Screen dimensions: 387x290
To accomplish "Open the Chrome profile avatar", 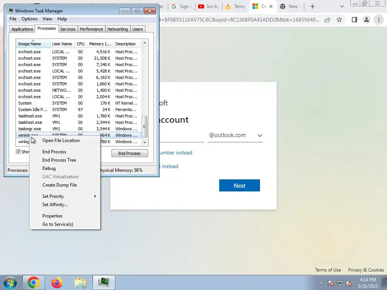I will 367,20.
